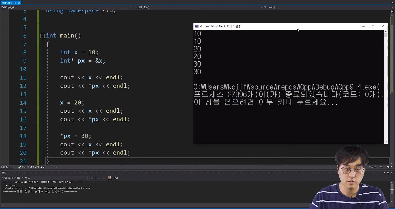The width and height of the screenshot is (395, 209).
Task: Click the 탭 indentation indicator
Action: pyautogui.click(x=381, y=167)
